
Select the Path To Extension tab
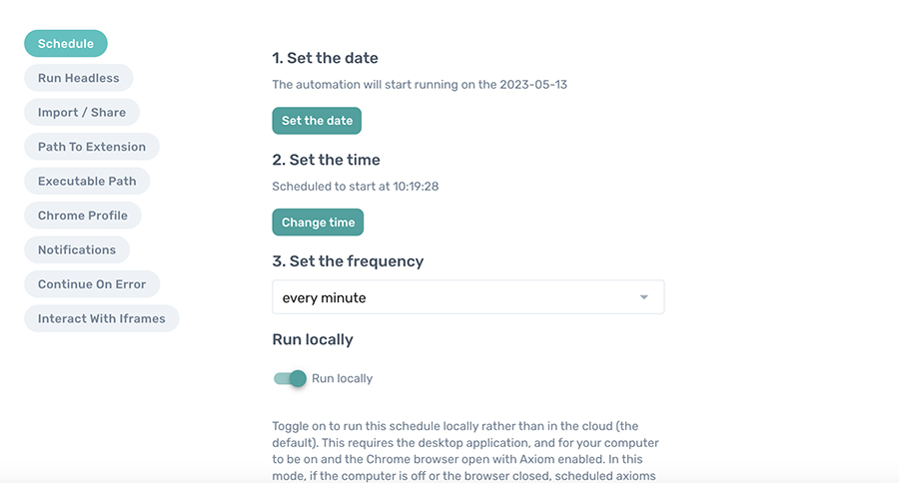tap(92, 147)
